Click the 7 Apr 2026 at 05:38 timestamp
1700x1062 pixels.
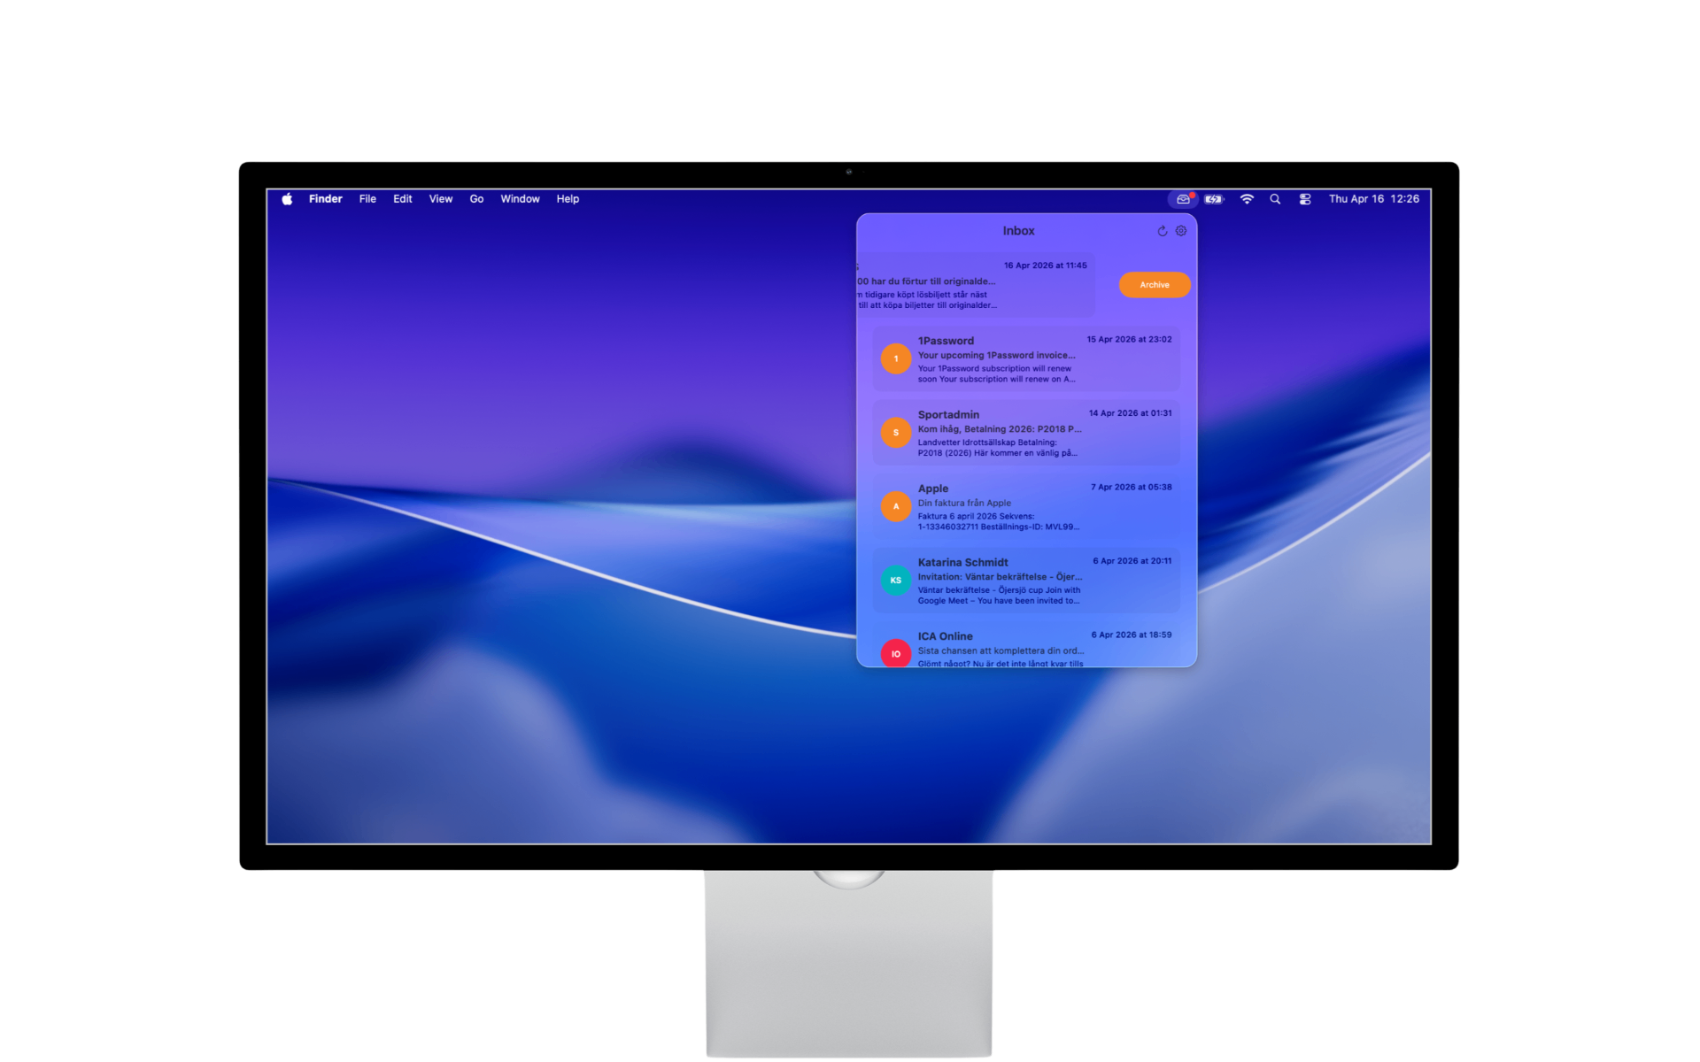pyautogui.click(x=1131, y=488)
